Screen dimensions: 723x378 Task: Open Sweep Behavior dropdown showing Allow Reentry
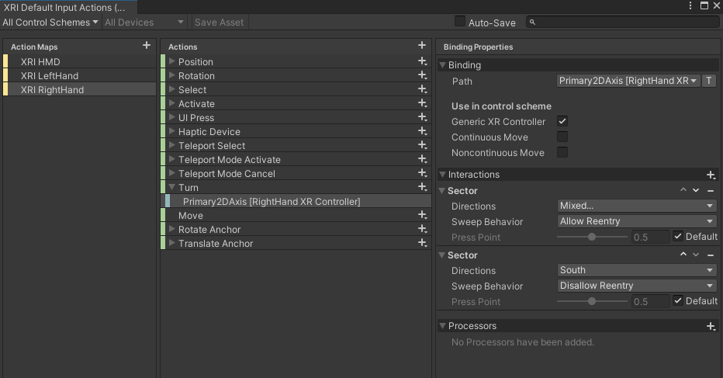tap(636, 221)
